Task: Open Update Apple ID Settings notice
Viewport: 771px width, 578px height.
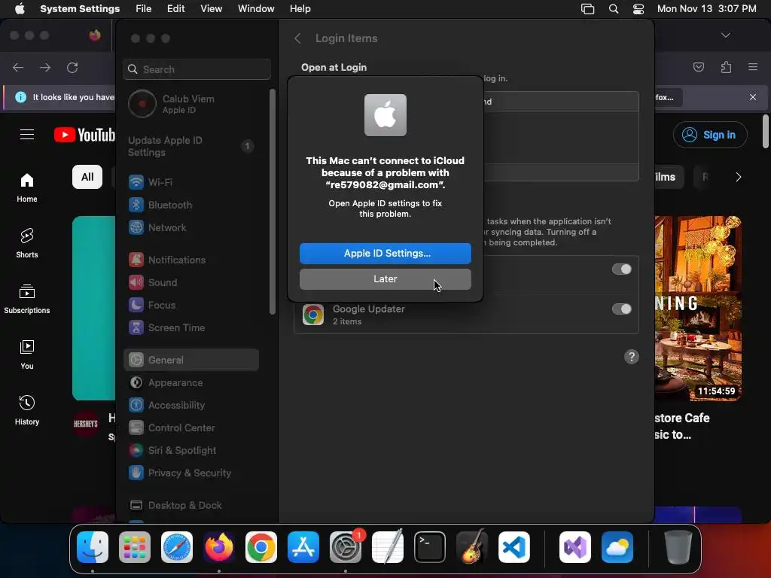Action: (190, 146)
